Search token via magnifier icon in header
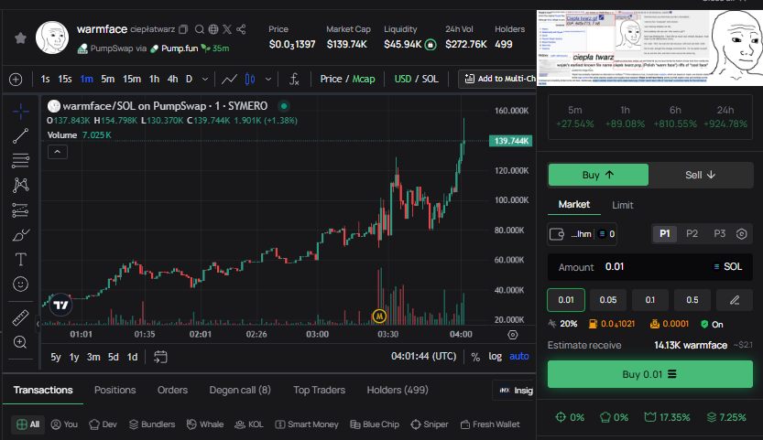Viewport: 763px width, 440px height. click(x=200, y=29)
